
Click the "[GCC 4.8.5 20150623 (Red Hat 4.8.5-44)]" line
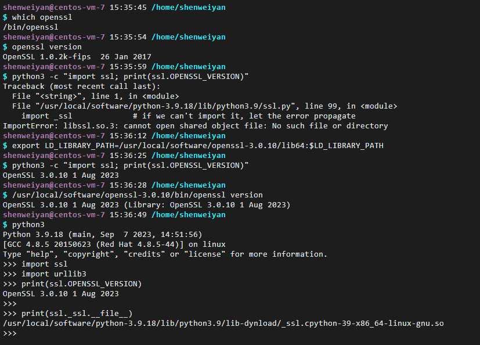click(114, 244)
